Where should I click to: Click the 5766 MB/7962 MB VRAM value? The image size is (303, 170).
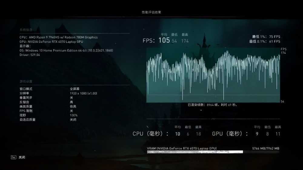pos(266,149)
